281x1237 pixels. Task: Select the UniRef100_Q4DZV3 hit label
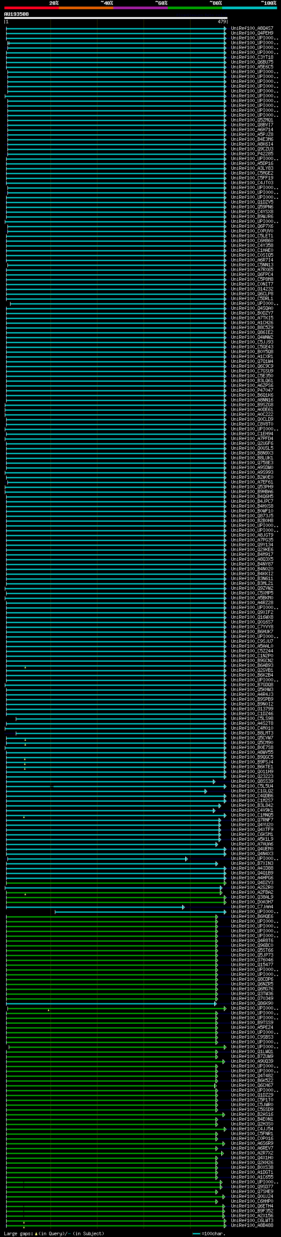point(252,882)
